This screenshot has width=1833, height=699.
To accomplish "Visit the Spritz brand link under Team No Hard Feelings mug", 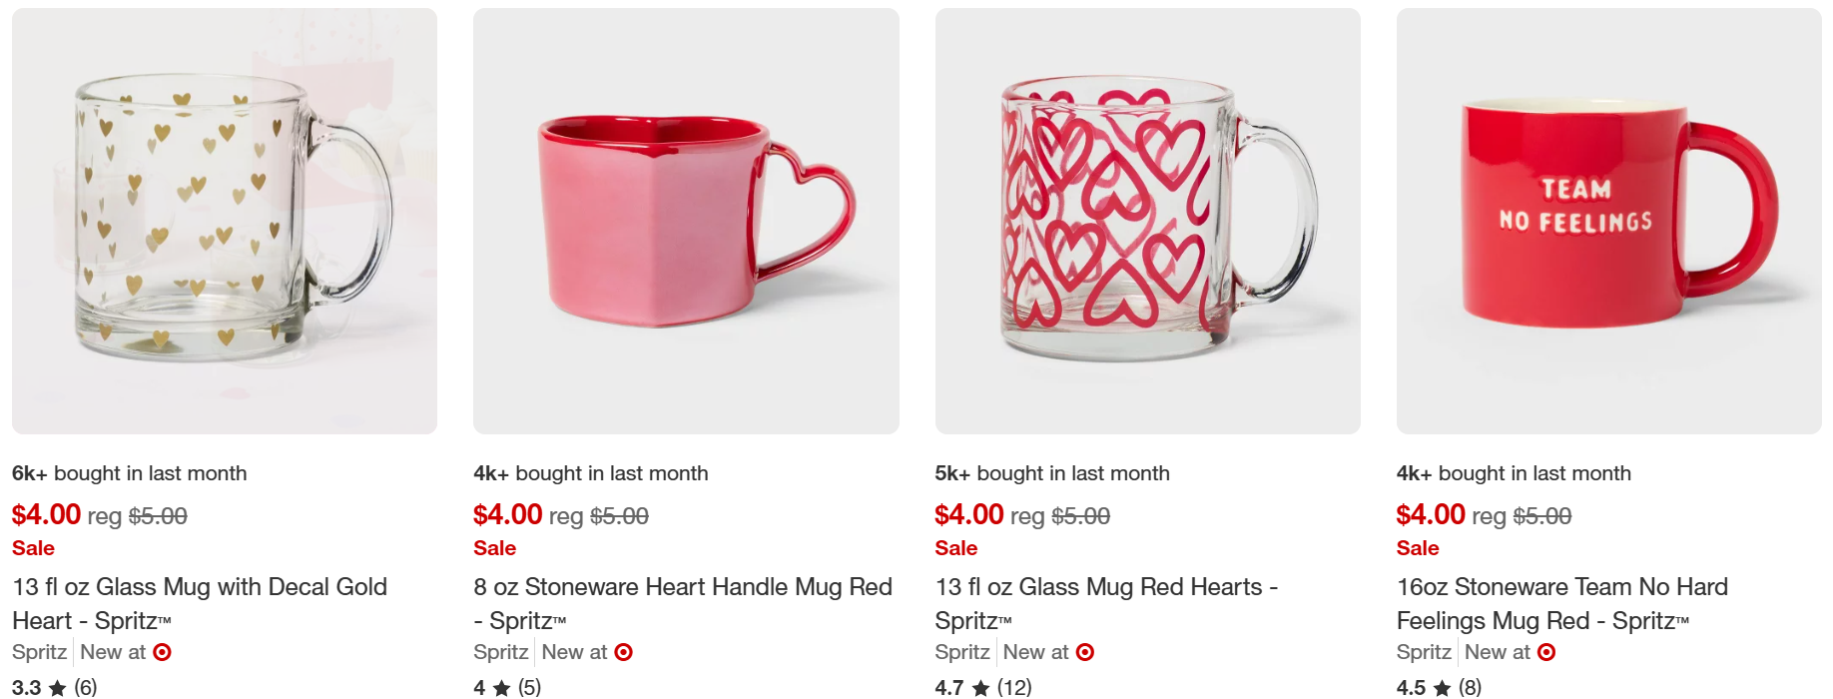I will click(1423, 652).
